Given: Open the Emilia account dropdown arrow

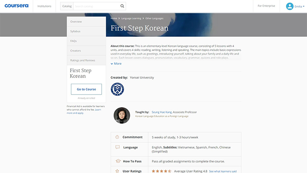Looking at the screenshot, I should 303,7.
